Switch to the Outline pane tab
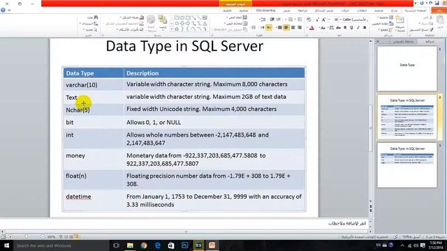Viewport: 447px width, 251px height. 403,42
